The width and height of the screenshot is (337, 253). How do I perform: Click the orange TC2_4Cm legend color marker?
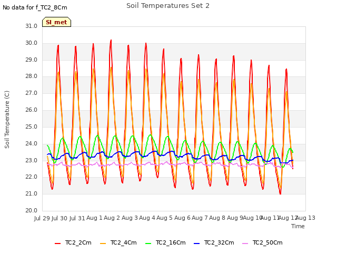point(103,244)
